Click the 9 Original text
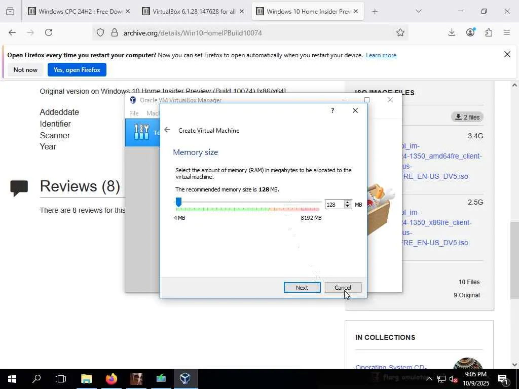Viewport: 519px width, 389px height. [466, 295]
